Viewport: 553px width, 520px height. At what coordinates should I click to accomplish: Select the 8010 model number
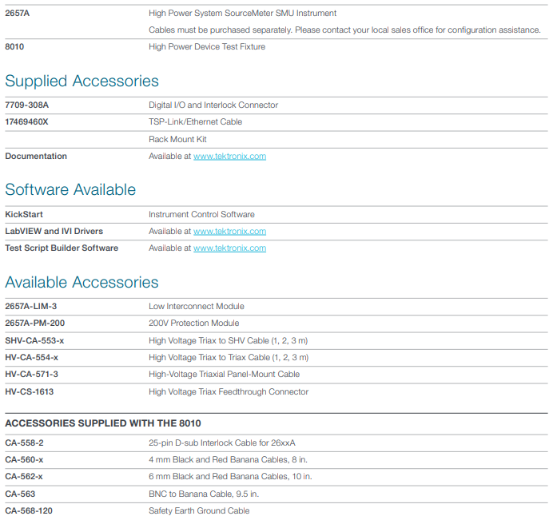tap(14, 47)
